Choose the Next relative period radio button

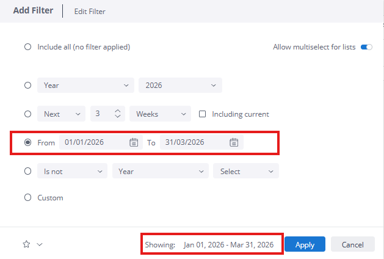tap(27, 114)
